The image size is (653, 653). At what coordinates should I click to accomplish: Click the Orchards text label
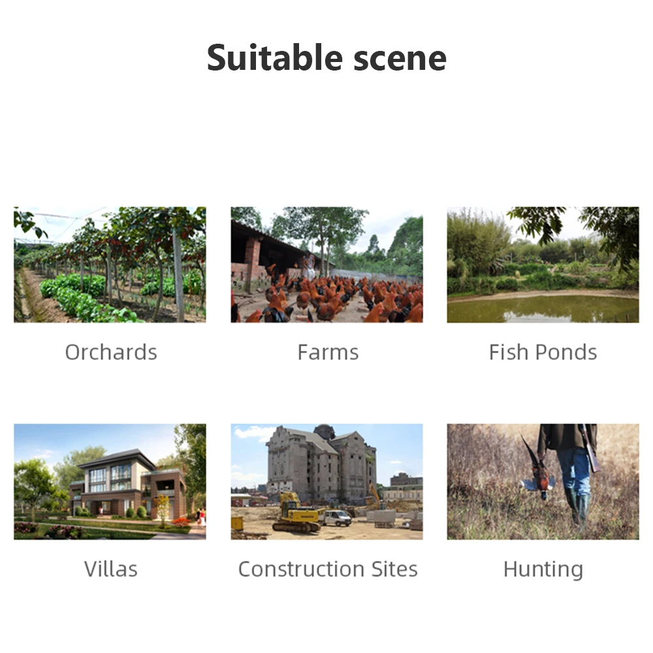coord(111,353)
